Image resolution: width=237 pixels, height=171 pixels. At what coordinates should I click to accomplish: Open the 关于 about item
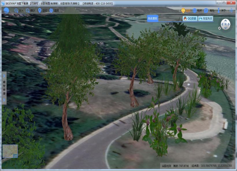(221, 11)
